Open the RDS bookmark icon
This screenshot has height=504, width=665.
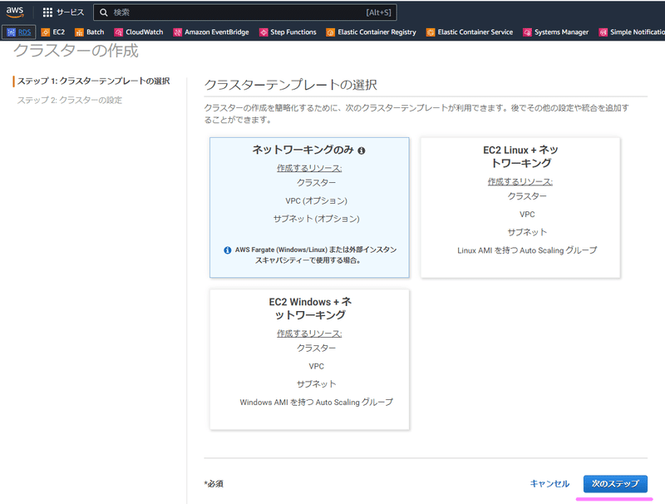tap(12, 32)
